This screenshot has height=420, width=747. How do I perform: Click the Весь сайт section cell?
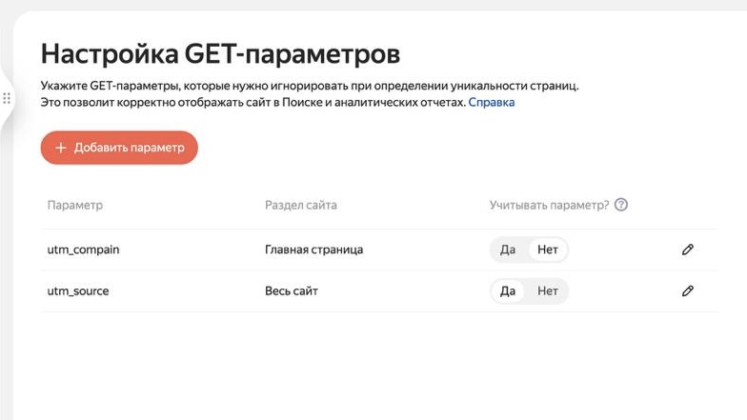point(292,290)
